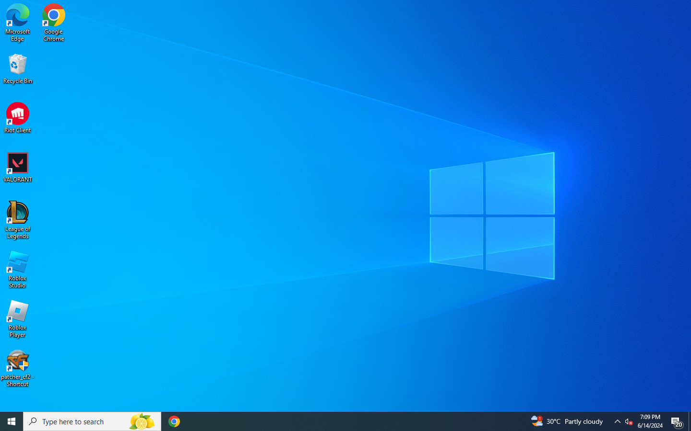The height and width of the screenshot is (431, 691).
Task: Select the Recycle Bin icon
Action: (x=18, y=68)
